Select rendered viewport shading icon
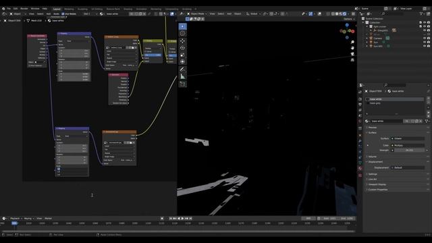The width and height of the screenshot is (432, 243). [345, 13]
